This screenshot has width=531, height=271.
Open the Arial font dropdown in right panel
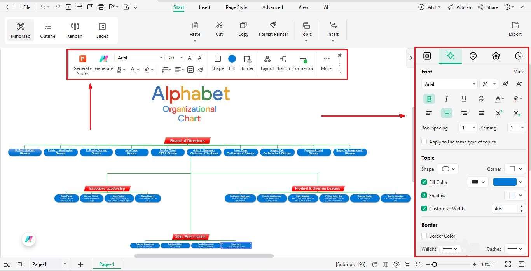[x=449, y=84]
